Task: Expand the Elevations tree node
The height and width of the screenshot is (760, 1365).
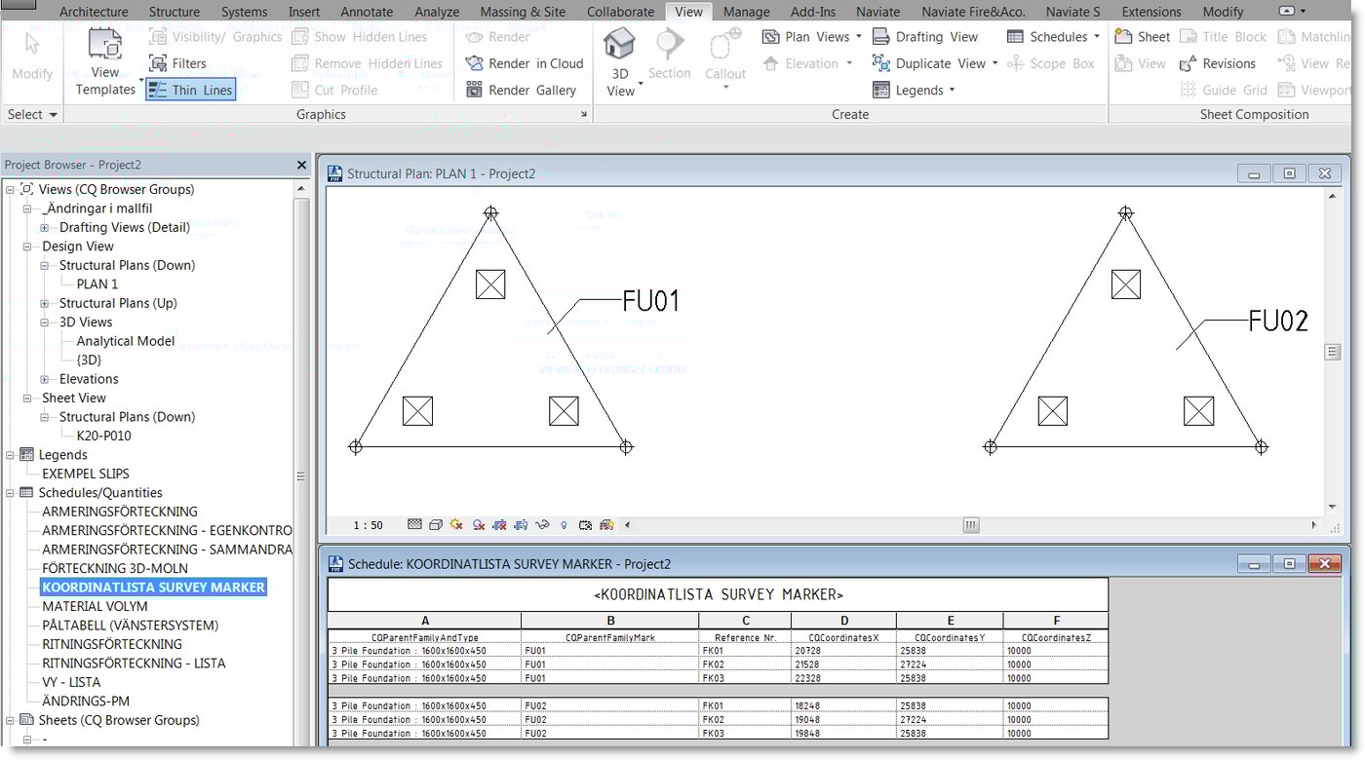Action: click(x=45, y=379)
